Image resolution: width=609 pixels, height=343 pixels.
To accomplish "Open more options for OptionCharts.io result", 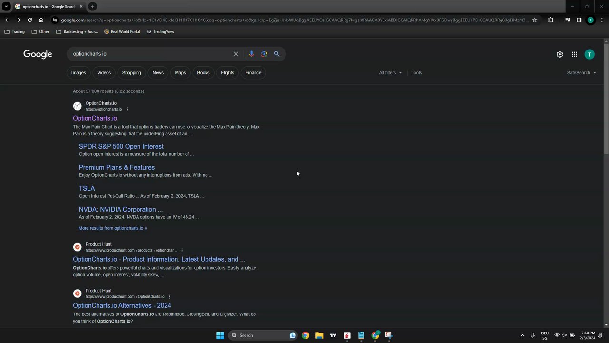I will 127,110.
